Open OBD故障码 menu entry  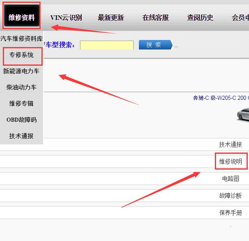click(x=22, y=120)
